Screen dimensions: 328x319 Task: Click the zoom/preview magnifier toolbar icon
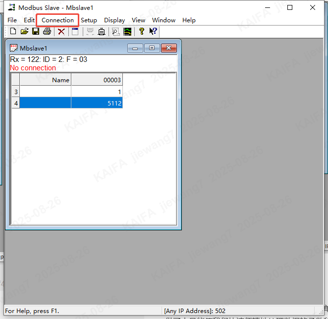(x=115, y=32)
